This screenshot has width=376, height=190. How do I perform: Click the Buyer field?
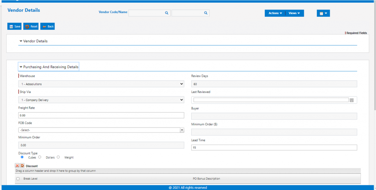tap(274, 116)
